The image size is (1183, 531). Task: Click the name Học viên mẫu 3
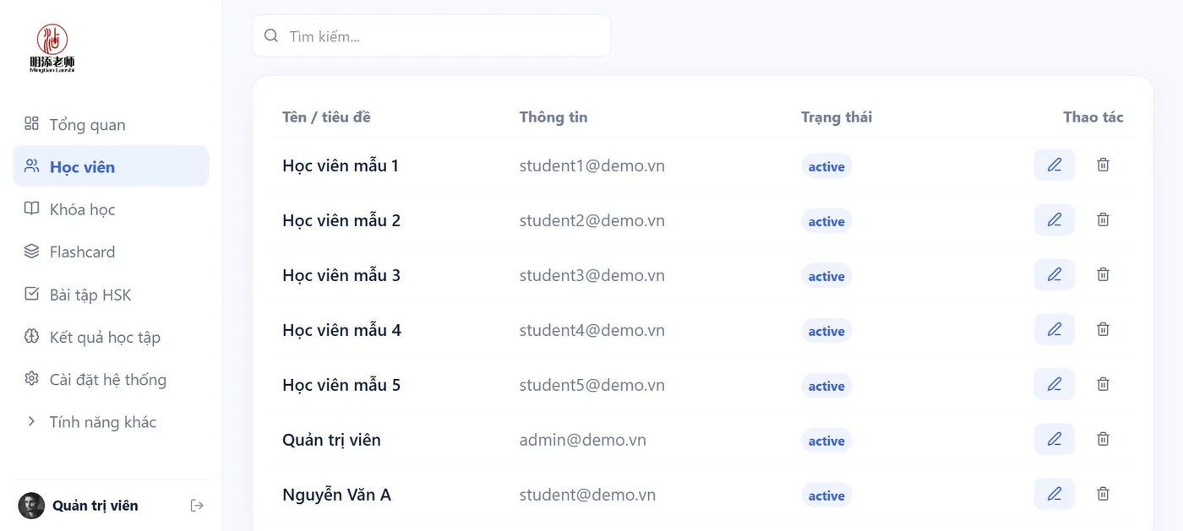(341, 275)
